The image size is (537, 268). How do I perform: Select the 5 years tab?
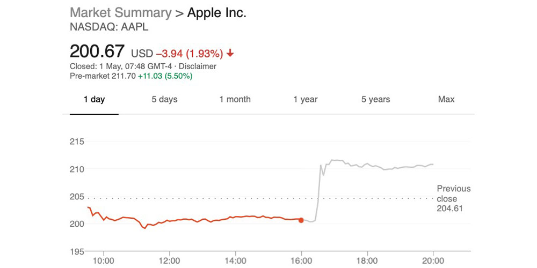[375, 99]
